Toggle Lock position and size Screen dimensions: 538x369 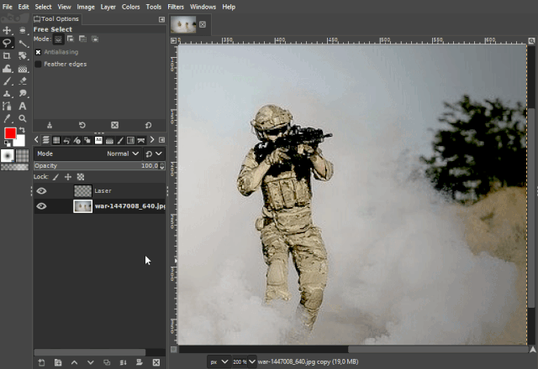tap(68, 177)
